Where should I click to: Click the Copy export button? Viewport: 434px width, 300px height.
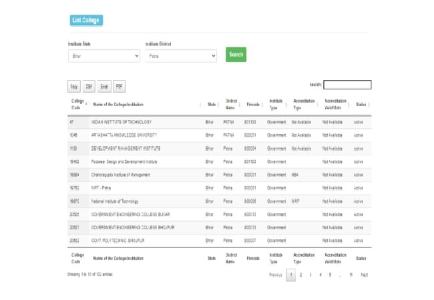coord(73,86)
